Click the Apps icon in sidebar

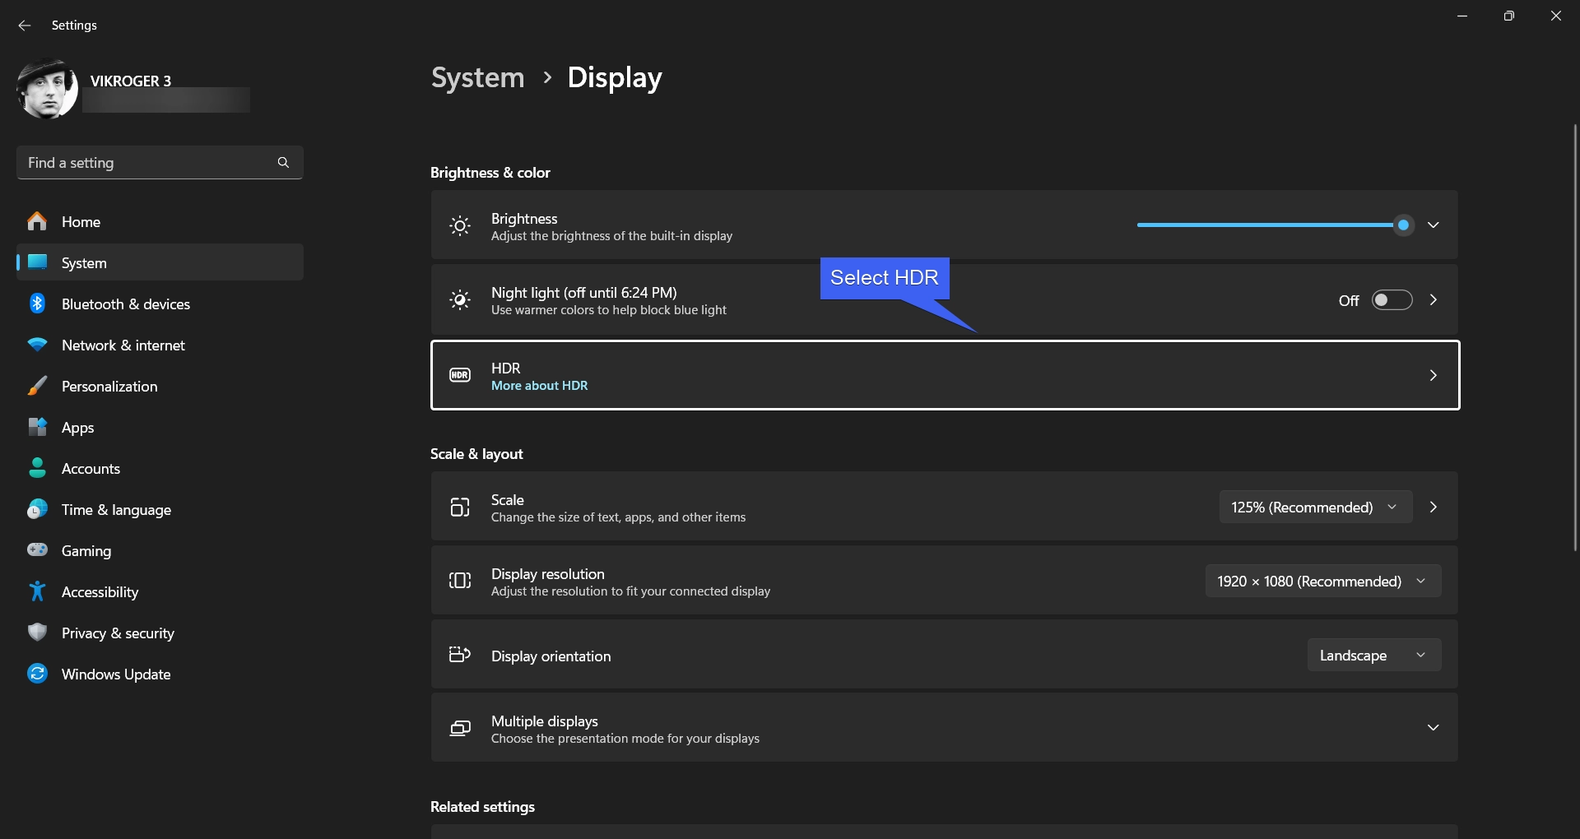point(37,427)
